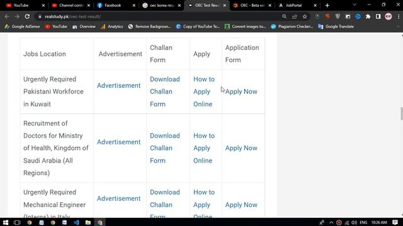Open the Chrome three-dot menu
Screen dimensions: 403x226
point(399,16)
